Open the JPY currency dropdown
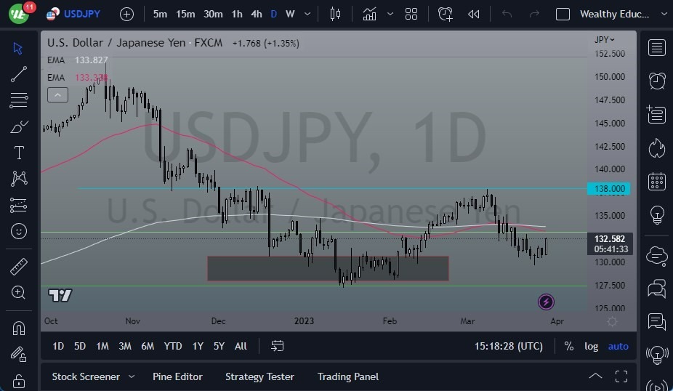 [605, 39]
